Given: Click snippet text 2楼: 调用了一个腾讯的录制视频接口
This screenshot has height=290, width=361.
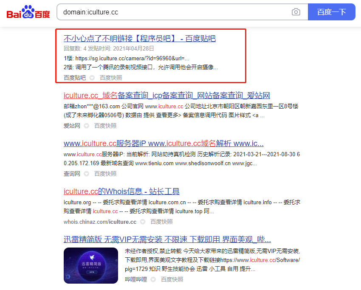Looking at the screenshot, I should tap(141, 67).
